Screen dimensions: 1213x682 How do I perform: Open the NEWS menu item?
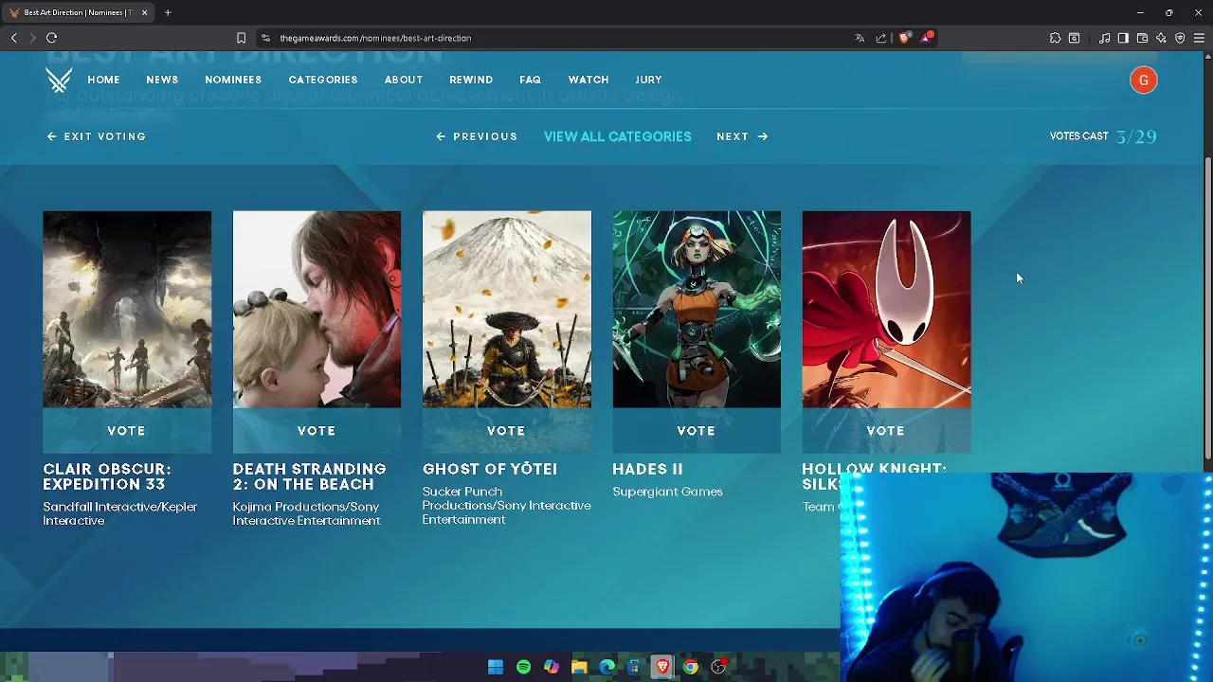pyautogui.click(x=162, y=80)
